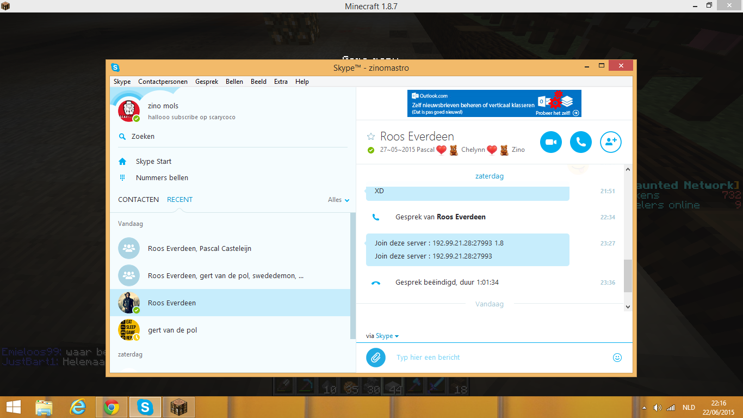This screenshot has width=743, height=418.
Task: Click Gesprek van Roos Everdeen call entry
Action: point(441,217)
